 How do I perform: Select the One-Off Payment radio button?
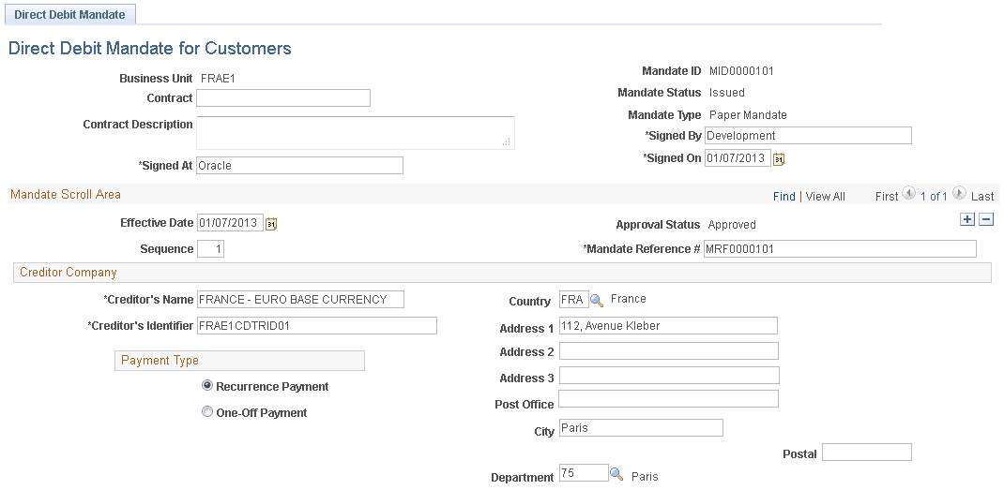[x=206, y=412]
